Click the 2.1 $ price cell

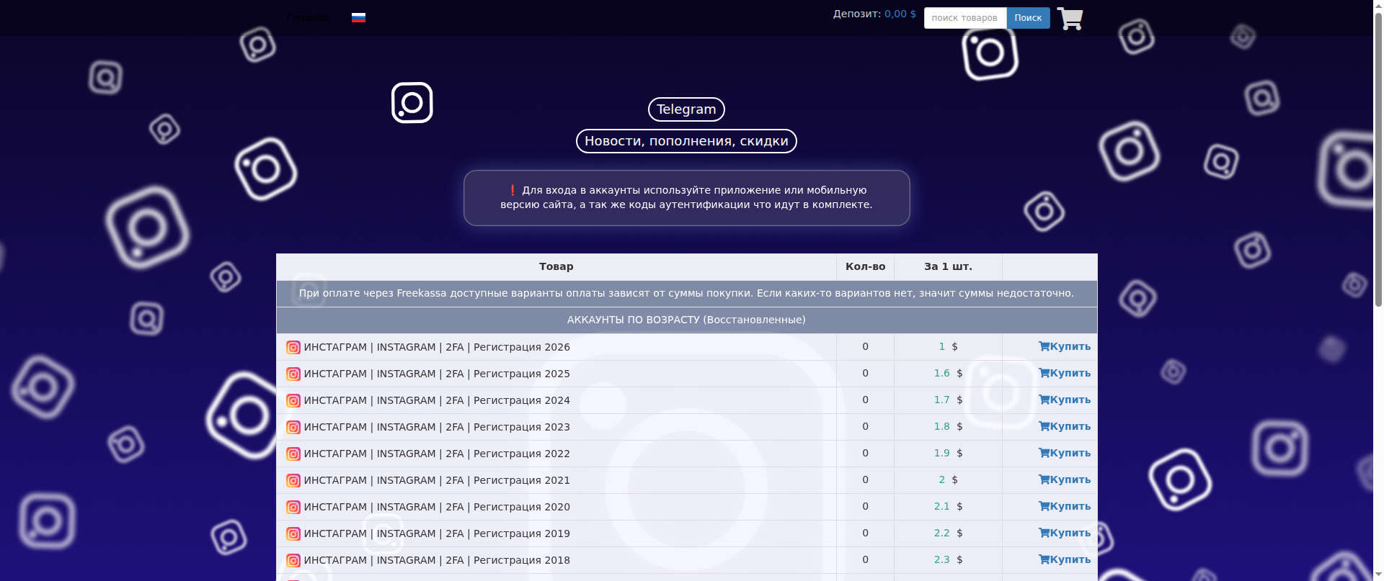(x=948, y=506)
